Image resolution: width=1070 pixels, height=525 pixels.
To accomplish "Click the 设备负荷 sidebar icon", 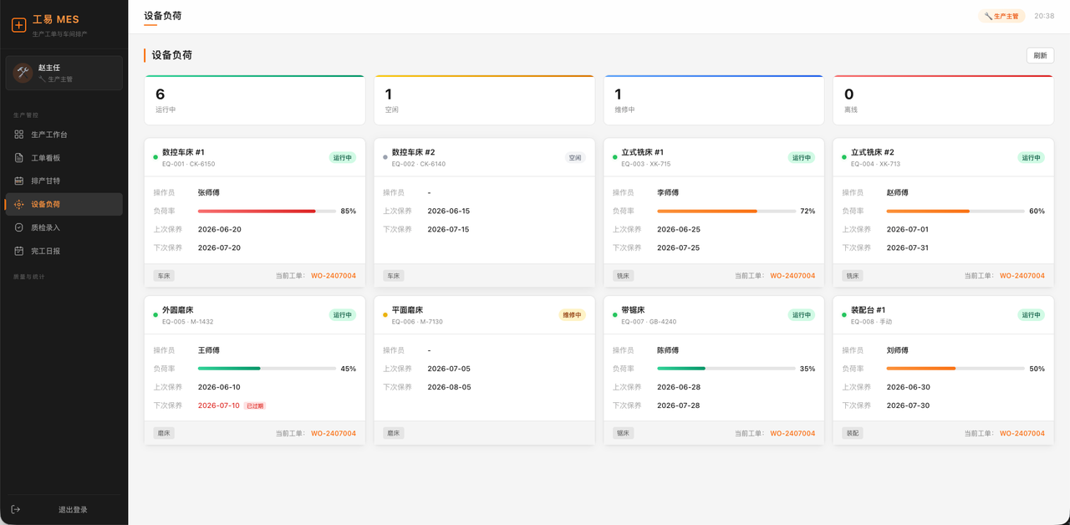I will [19, 204].
